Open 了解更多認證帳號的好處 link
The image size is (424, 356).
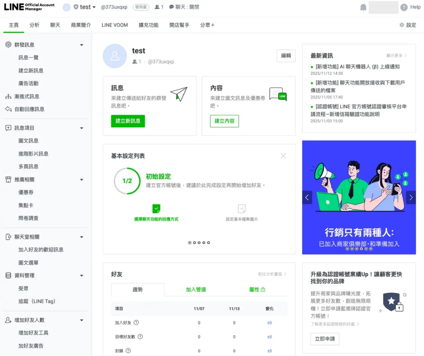335,324
